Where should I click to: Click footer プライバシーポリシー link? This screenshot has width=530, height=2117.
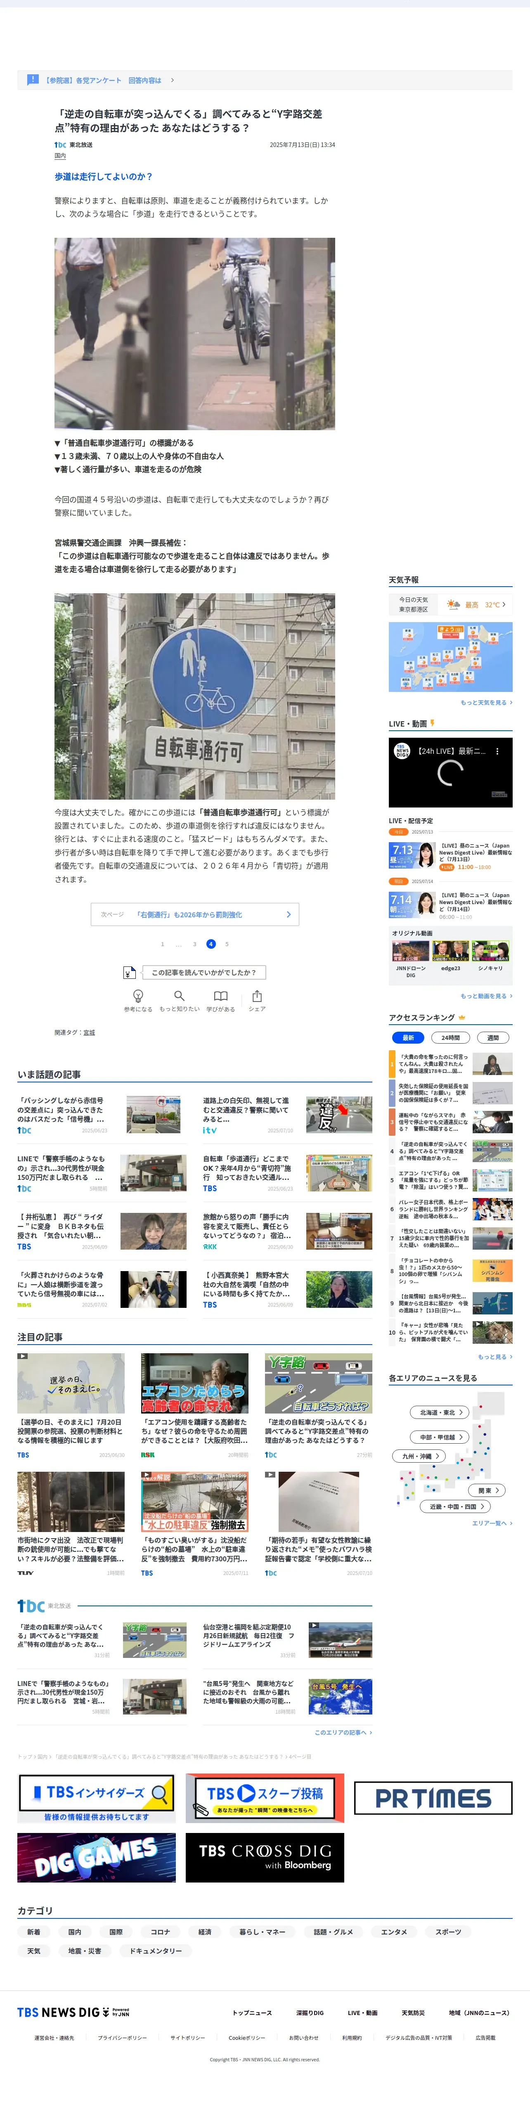pos(123,2037)
